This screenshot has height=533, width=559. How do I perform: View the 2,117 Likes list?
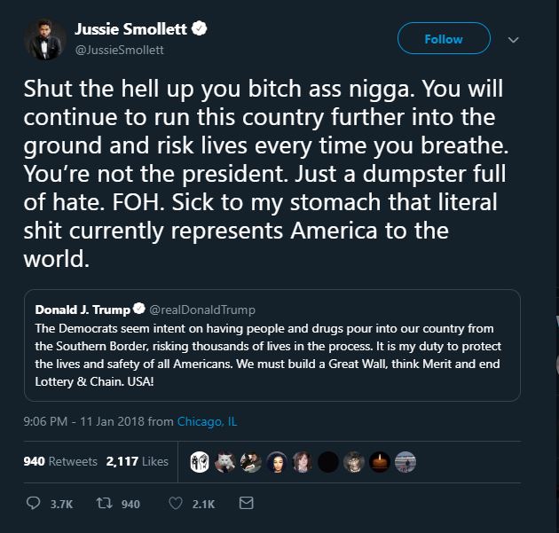point(137,461)
